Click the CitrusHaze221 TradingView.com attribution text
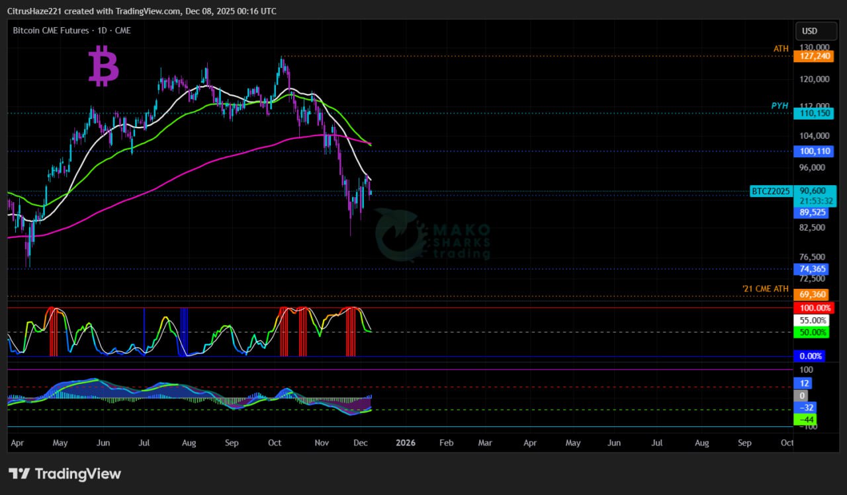This screenshot has height=495, width=847. (x=142, y=11)
